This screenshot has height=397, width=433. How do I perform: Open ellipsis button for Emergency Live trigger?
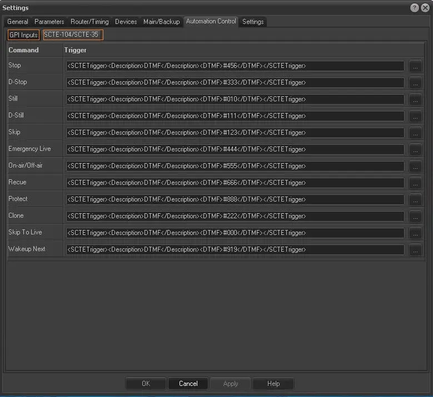click(415, 150)
